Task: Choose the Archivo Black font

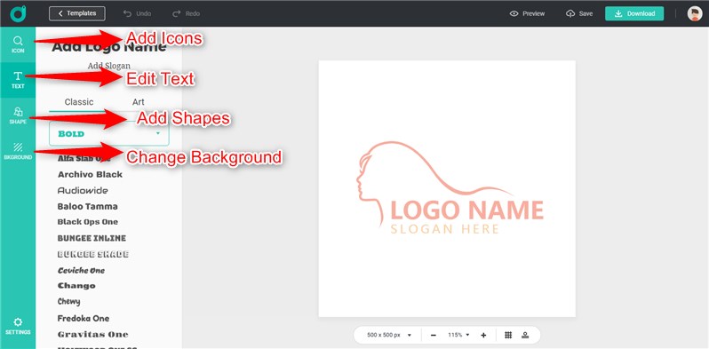Action: point(90,174)
